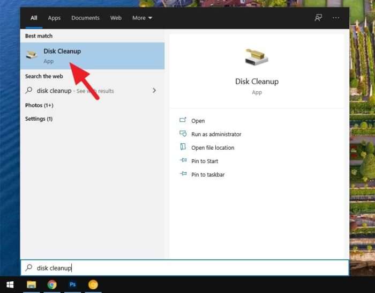Switch to the Documents tab

(x=85, y=18)
